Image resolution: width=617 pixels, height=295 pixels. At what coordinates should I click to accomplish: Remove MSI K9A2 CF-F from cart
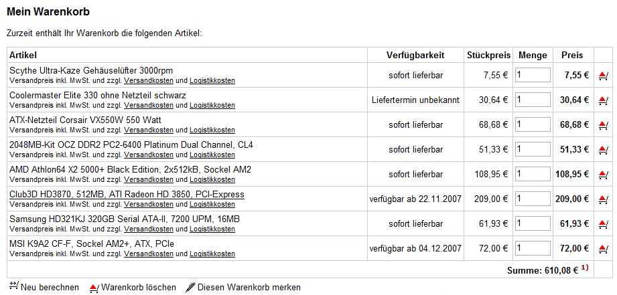(x=603, y=249)
